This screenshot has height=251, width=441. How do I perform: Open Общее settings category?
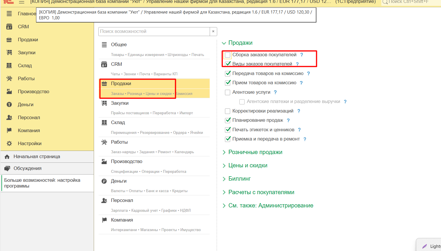point(154,49)
